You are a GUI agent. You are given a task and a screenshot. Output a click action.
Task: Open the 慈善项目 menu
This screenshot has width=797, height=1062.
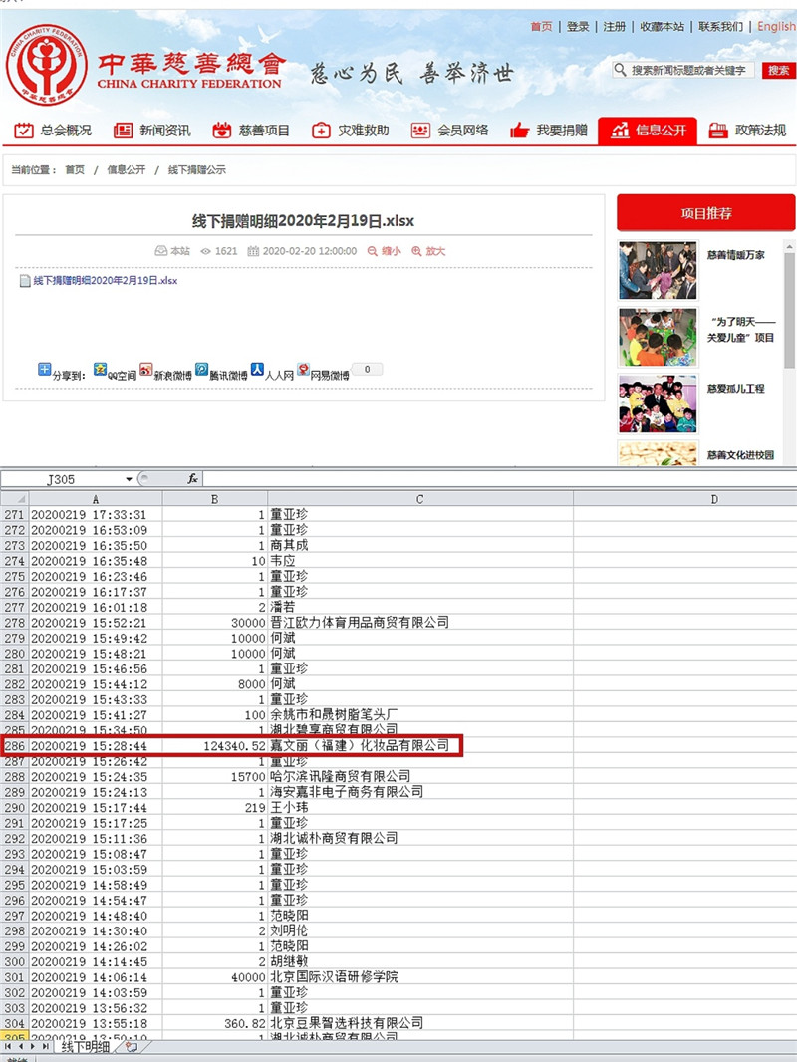(251, 131)
